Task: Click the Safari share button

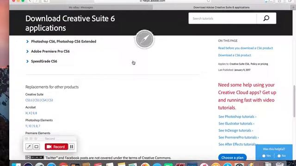Action: pyautogui.click(x=279, y=1)
